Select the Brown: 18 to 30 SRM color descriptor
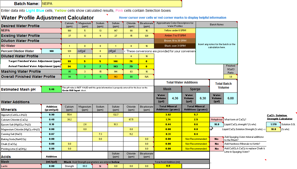 (175, 41)
